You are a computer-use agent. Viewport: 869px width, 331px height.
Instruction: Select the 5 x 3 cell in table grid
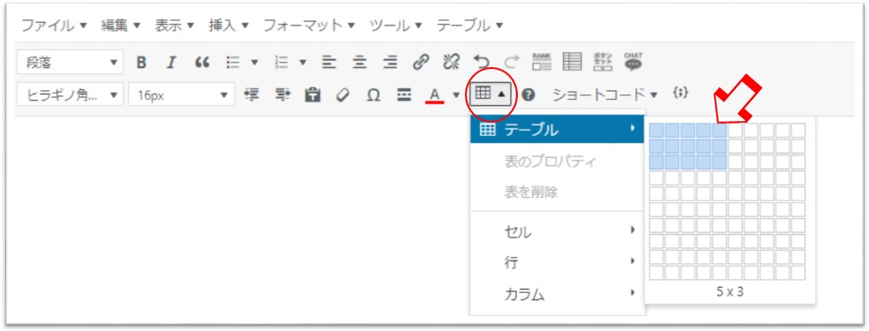pos(719,162)
